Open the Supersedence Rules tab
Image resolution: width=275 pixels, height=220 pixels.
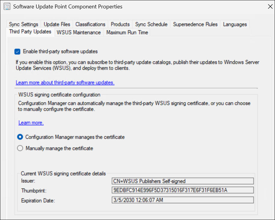tap(195, 24)
